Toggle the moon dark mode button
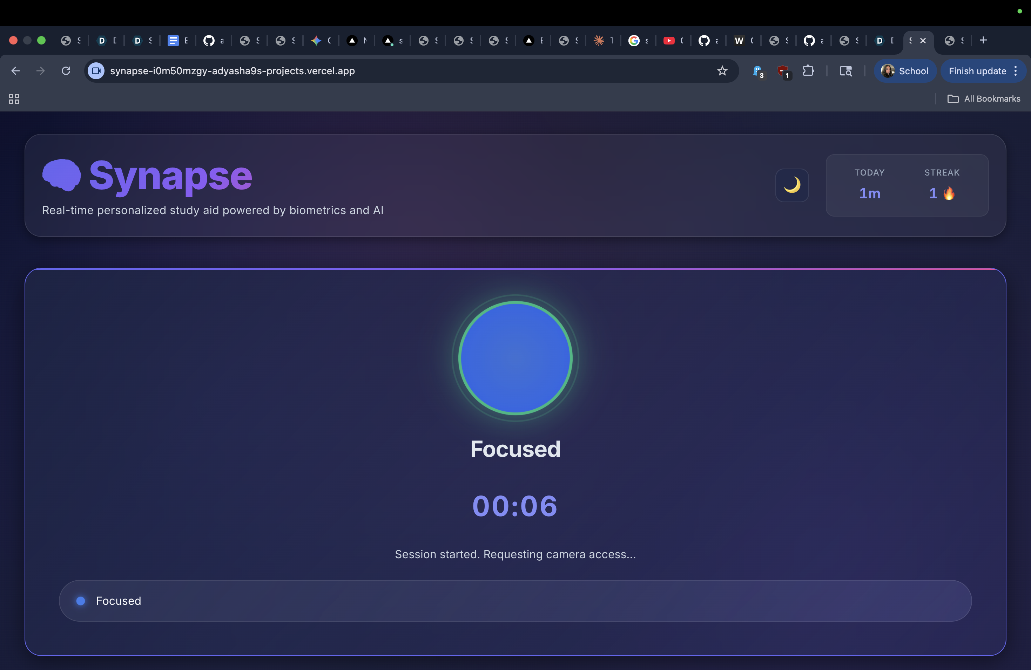The height and width of the screenshot is (670, 1031). tap(791, 185)
